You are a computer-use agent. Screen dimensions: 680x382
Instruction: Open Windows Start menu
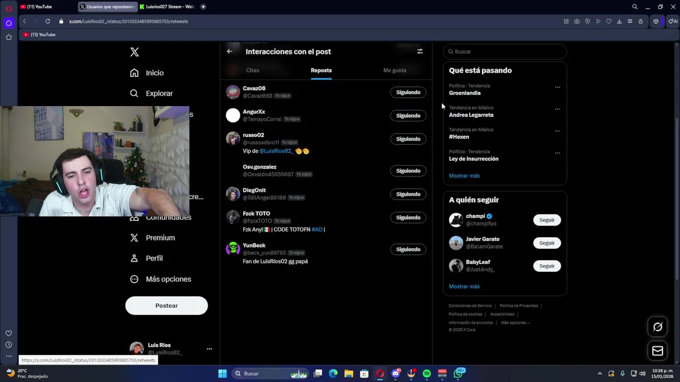point(223,374)
